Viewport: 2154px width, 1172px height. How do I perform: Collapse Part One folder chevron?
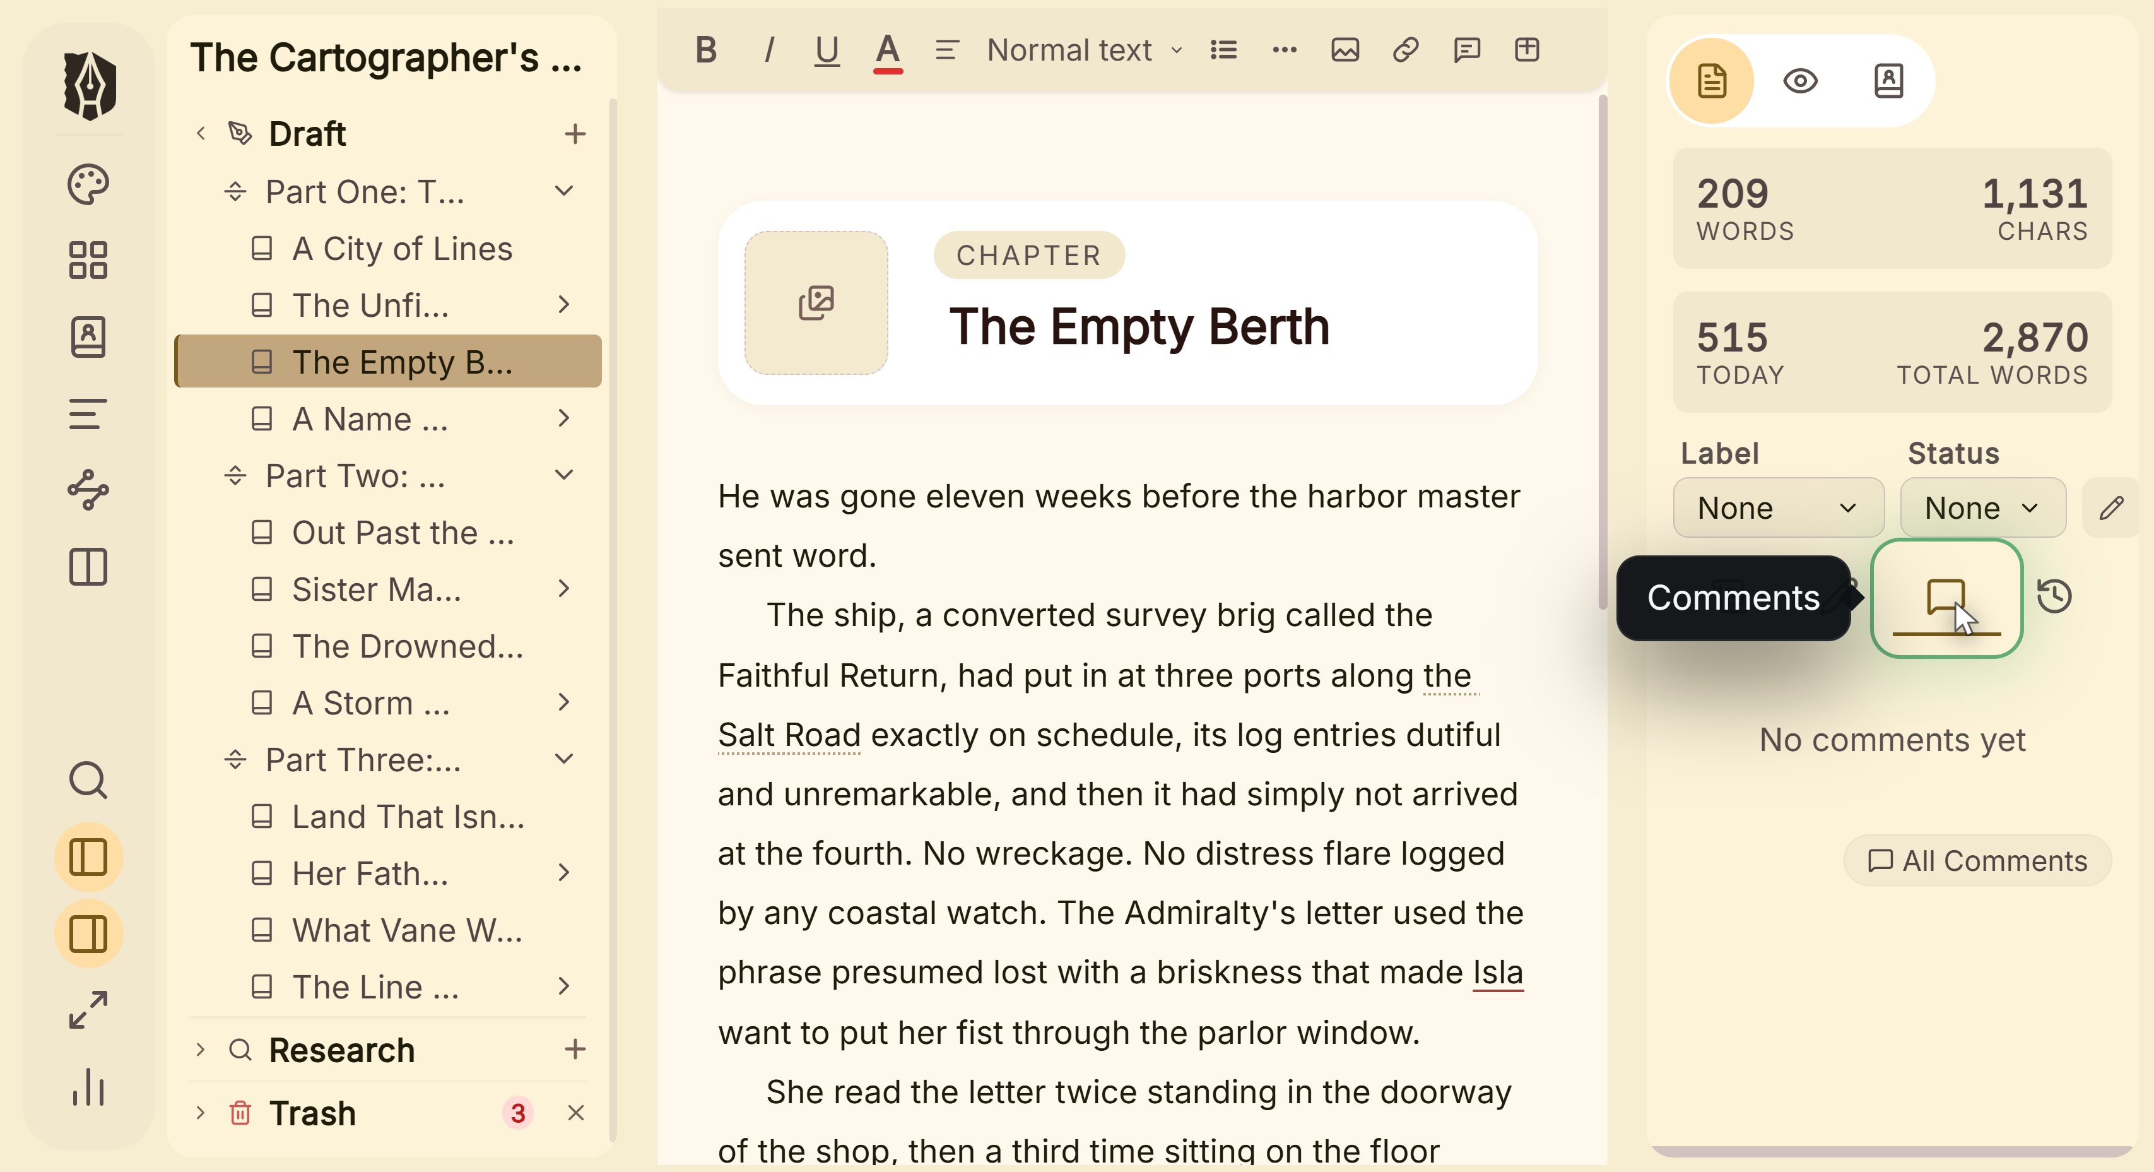[565, 191]
